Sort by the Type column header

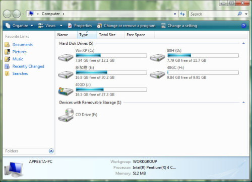[87, 35]
